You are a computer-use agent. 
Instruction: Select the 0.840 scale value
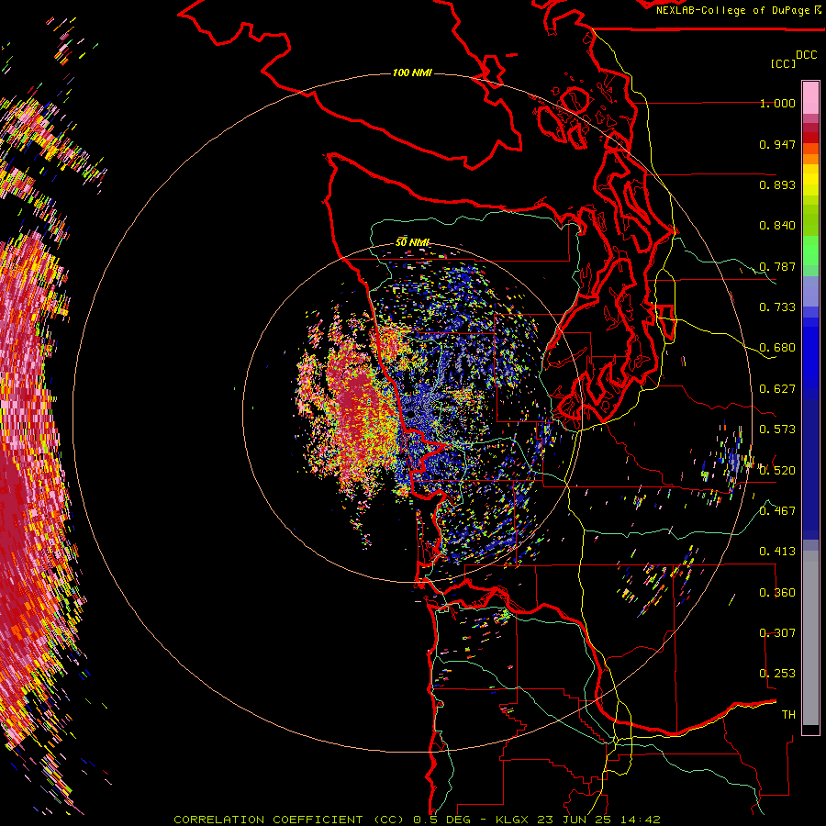tap(777, 226)
